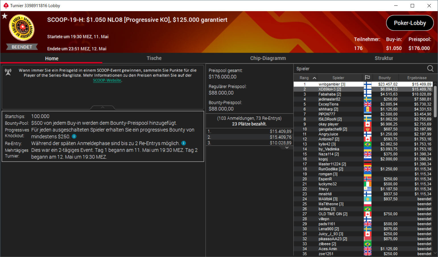This screenshot has height=257, width=438.
Task: Click the flag icon for shhharp
Action: tap(367, 109)
